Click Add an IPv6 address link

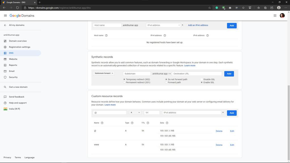click(x=198, y=25)
